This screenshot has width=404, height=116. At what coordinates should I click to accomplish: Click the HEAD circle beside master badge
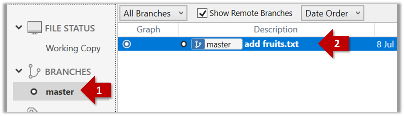[x=184, y=44]
